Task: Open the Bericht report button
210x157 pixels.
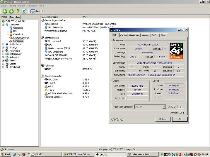Action: click(37, 11)
